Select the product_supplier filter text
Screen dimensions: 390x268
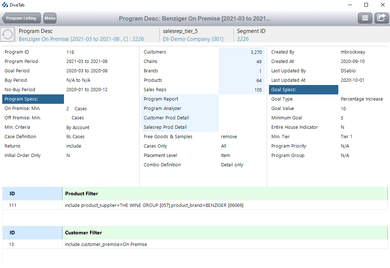(x=154, y=205)
